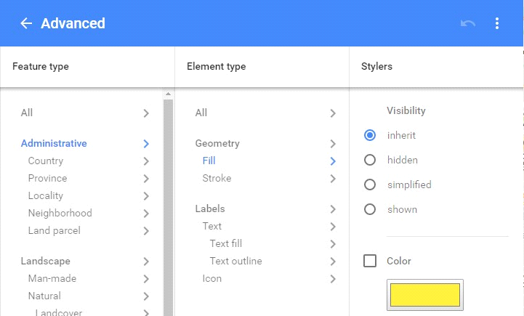
Task: Click the All element type entry
Action: click(x=201, y=113)
